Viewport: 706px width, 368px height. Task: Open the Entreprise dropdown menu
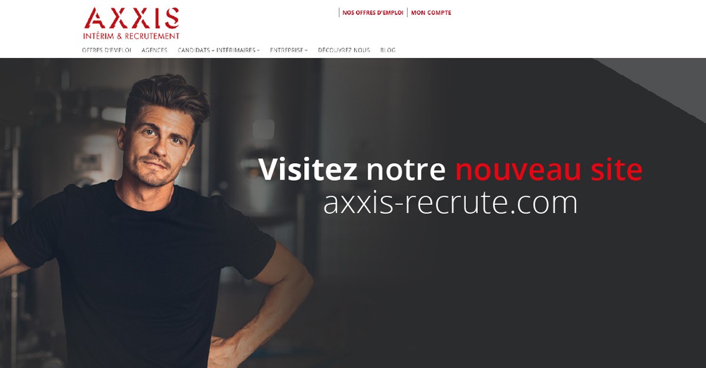[x=287, y=50]
